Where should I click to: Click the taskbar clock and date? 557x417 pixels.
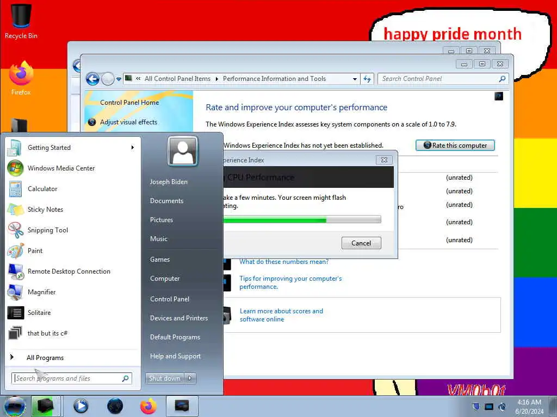529,406
